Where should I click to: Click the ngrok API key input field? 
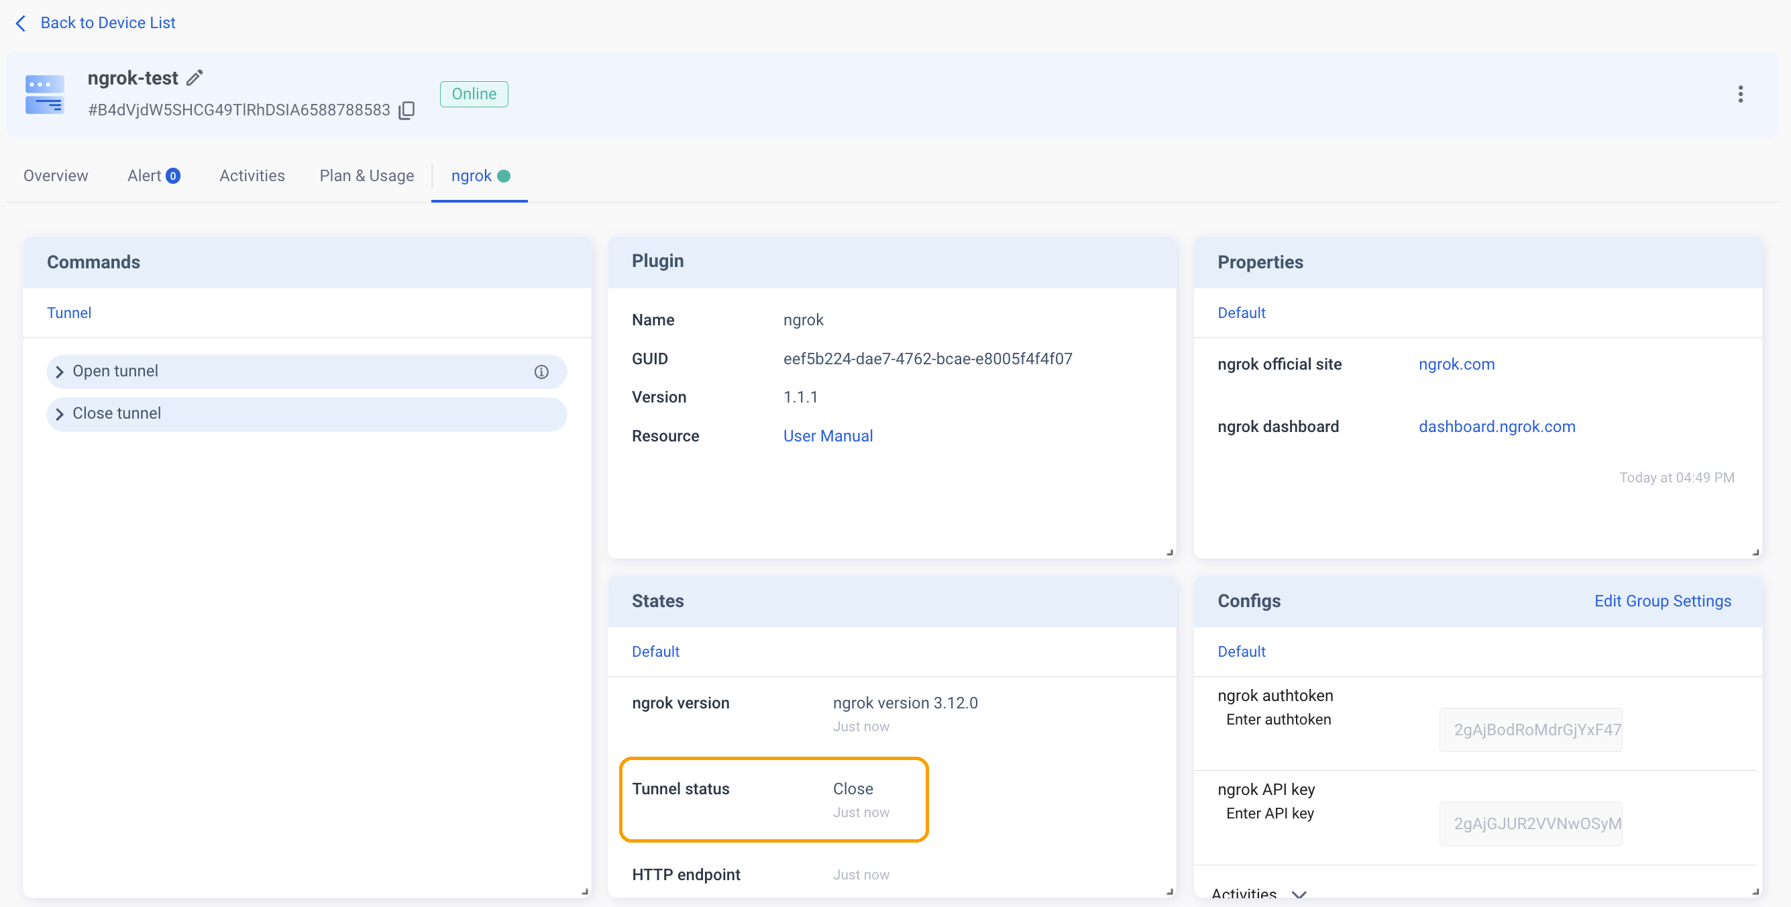1531,824
